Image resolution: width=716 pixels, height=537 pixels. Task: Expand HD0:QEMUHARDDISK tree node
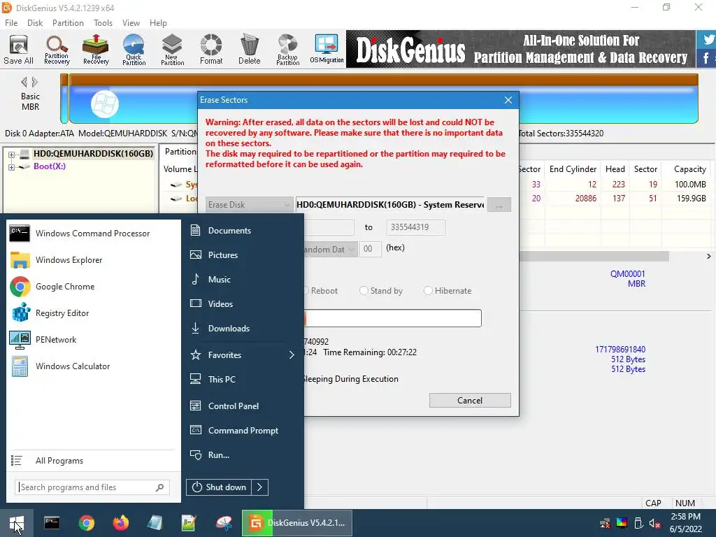click(x=11, y=155)
